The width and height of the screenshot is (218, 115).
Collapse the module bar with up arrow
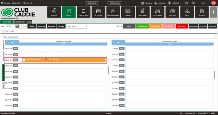click(x=213, y=12)
